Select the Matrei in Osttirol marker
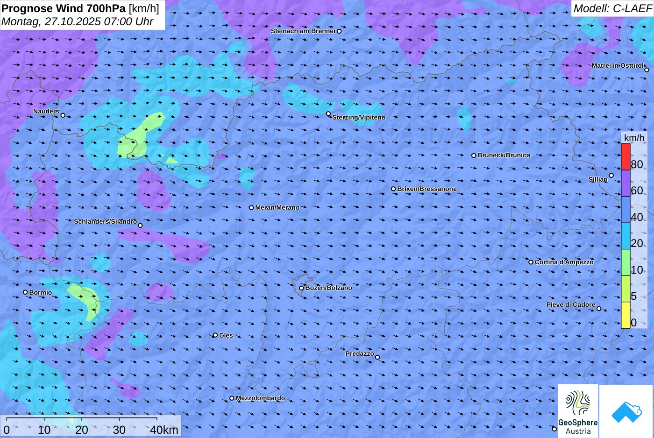 [x=647, y=70]
